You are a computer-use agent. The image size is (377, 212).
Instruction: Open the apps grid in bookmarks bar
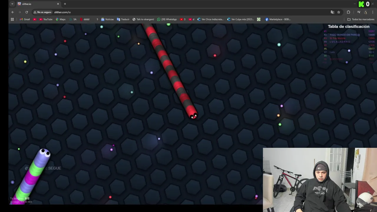[x=12, y=19]
